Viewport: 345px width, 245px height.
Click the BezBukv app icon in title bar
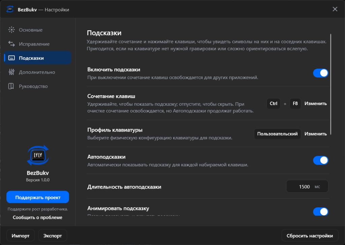coord(10,9)
